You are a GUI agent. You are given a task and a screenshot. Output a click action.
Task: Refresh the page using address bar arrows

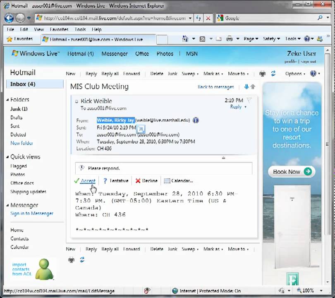coord(198,18)
